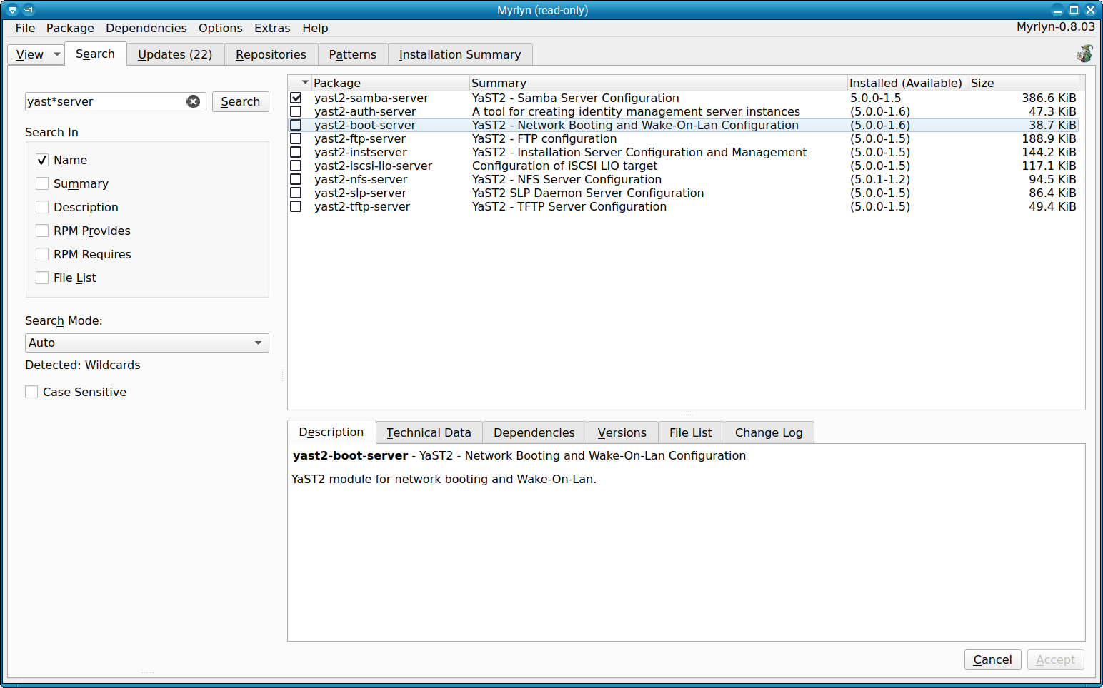Select the yast2-ftp-server row name

[x=360, y=138]
